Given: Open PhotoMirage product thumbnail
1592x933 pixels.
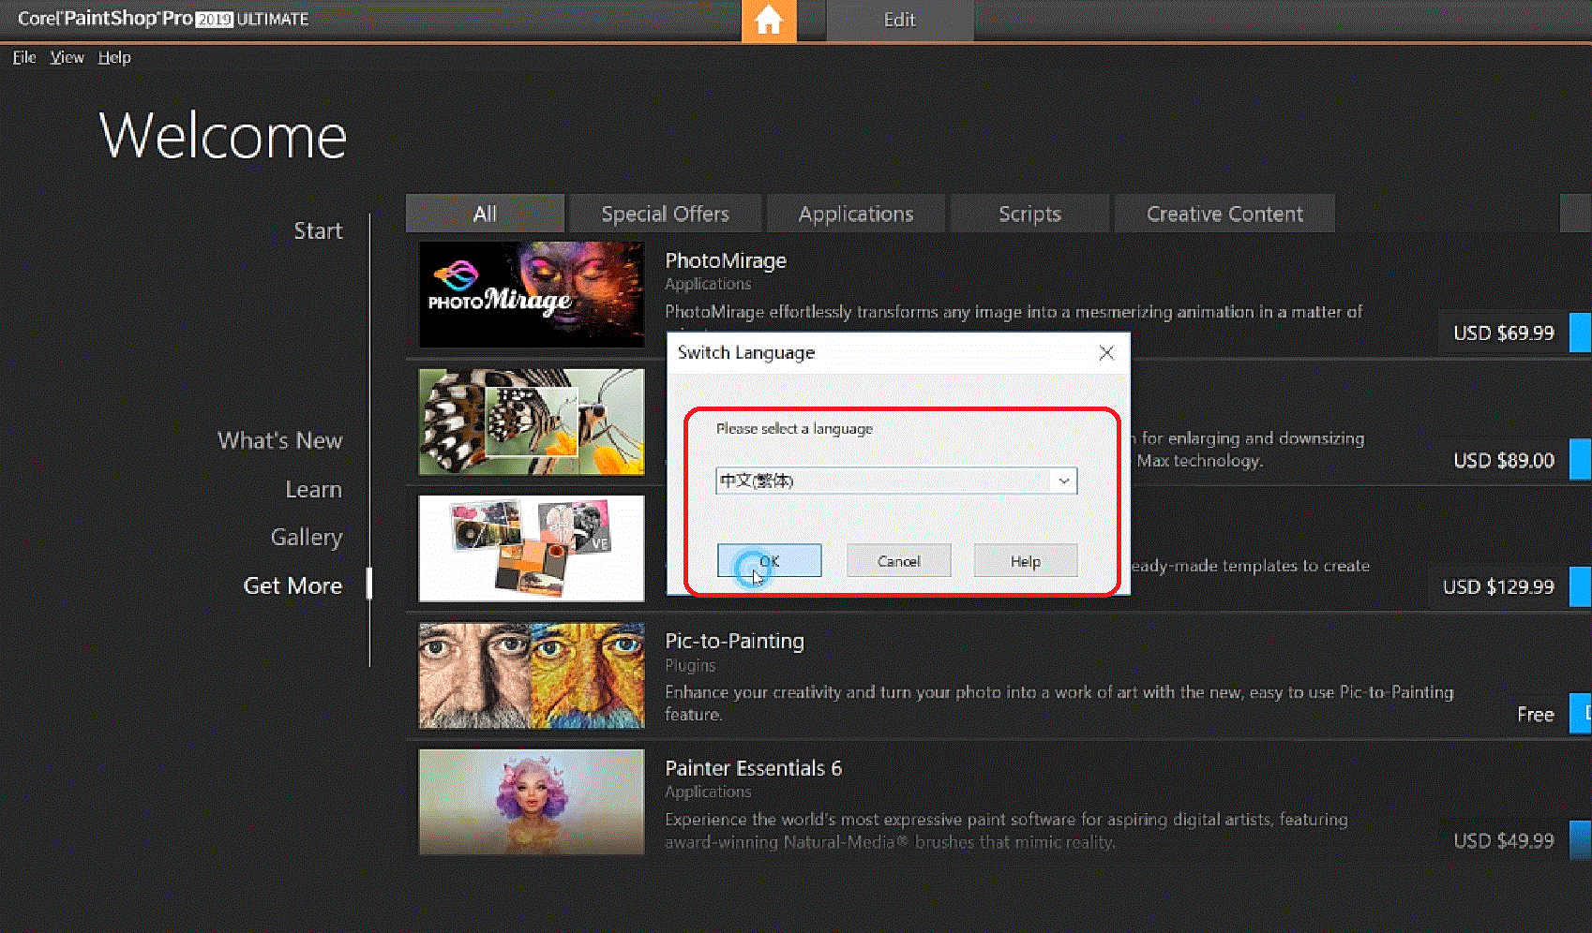Looking at the screenshot, I should pyautogui.click(x=532, y=294).
